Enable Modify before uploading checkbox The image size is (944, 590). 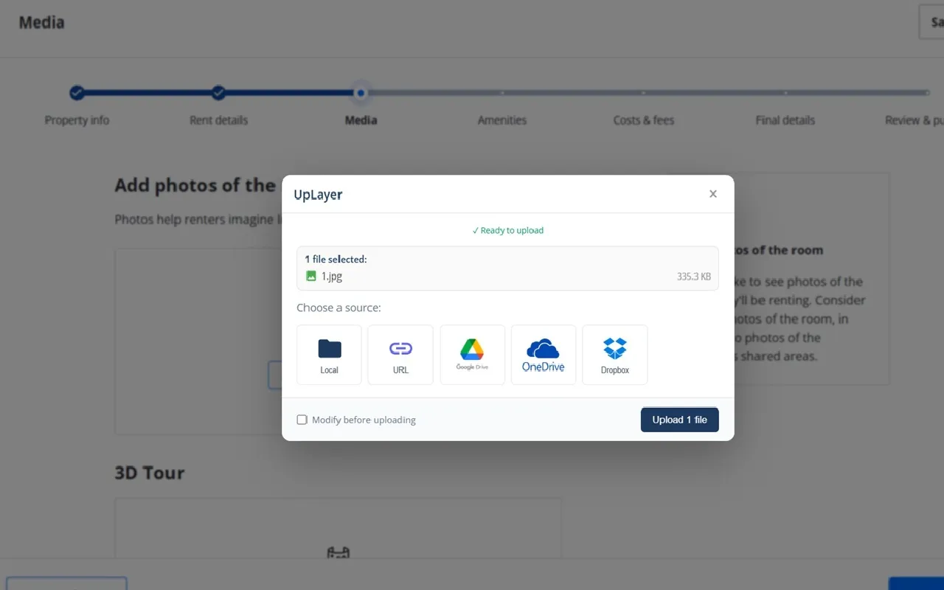point(302,420)
